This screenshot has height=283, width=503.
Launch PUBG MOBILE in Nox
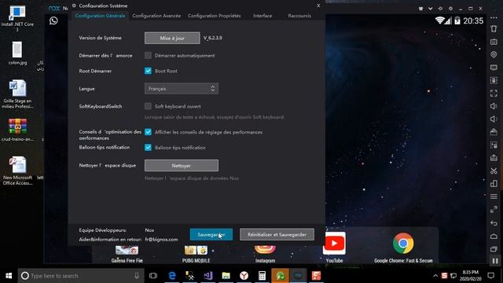pyautogui.click(x=196, y=254)
